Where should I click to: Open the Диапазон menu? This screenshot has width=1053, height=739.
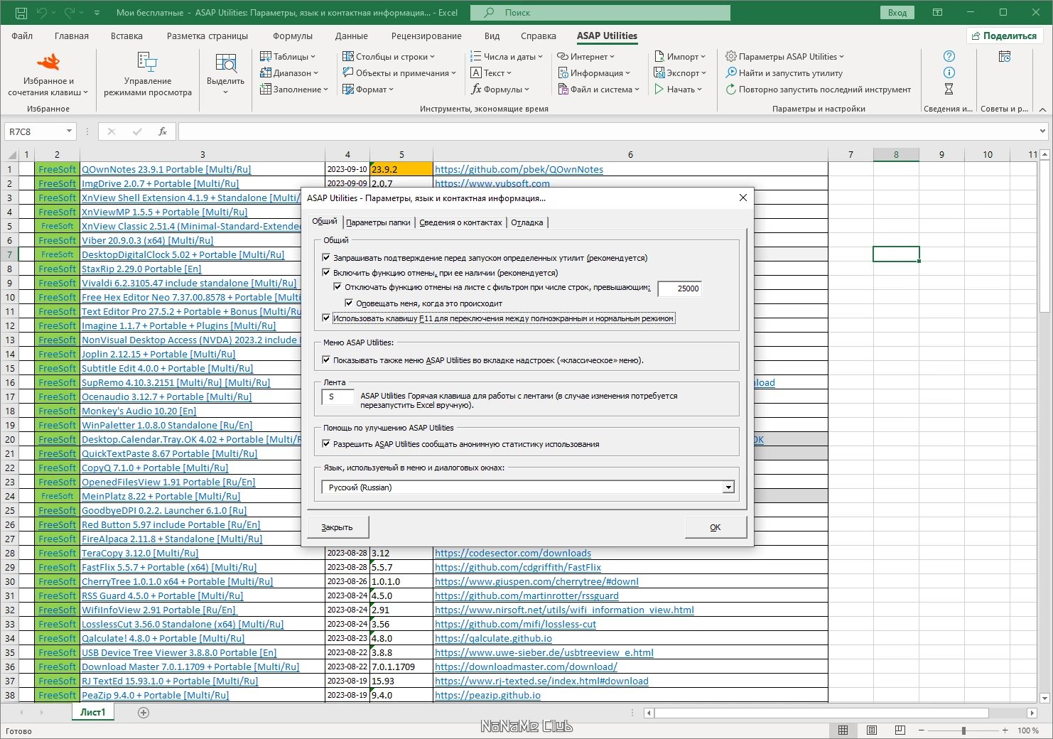288,73
